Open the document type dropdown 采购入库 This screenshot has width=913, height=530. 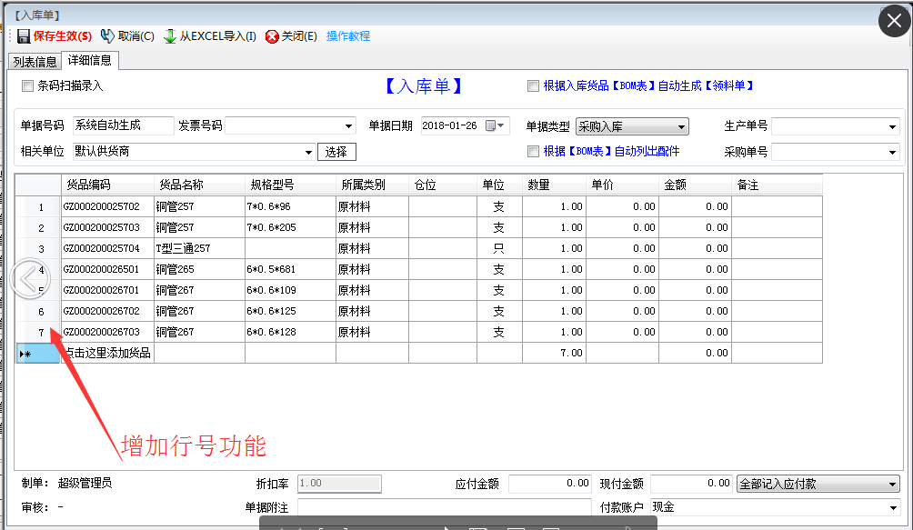click(681, 126)
